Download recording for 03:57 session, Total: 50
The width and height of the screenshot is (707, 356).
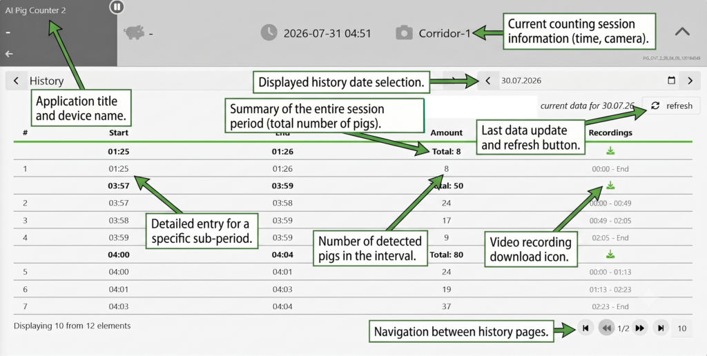coord(610,185)
